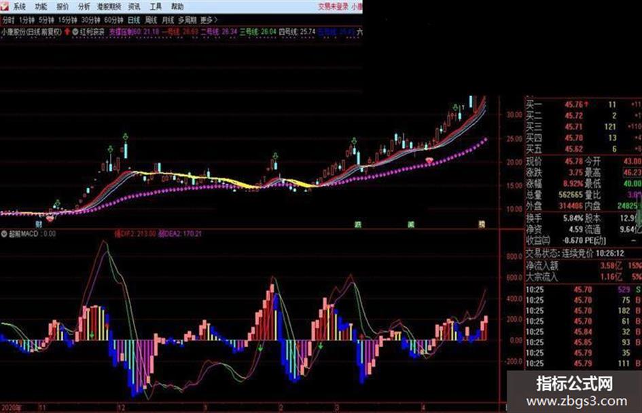Switch to the 30分钟 period

pos(90,20)
